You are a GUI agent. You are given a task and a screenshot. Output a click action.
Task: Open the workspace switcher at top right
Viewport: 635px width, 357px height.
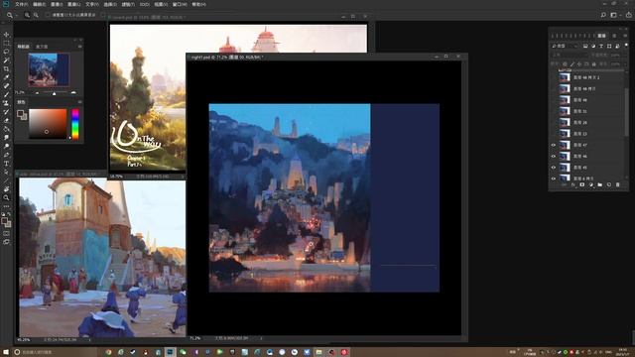point(614,15)
